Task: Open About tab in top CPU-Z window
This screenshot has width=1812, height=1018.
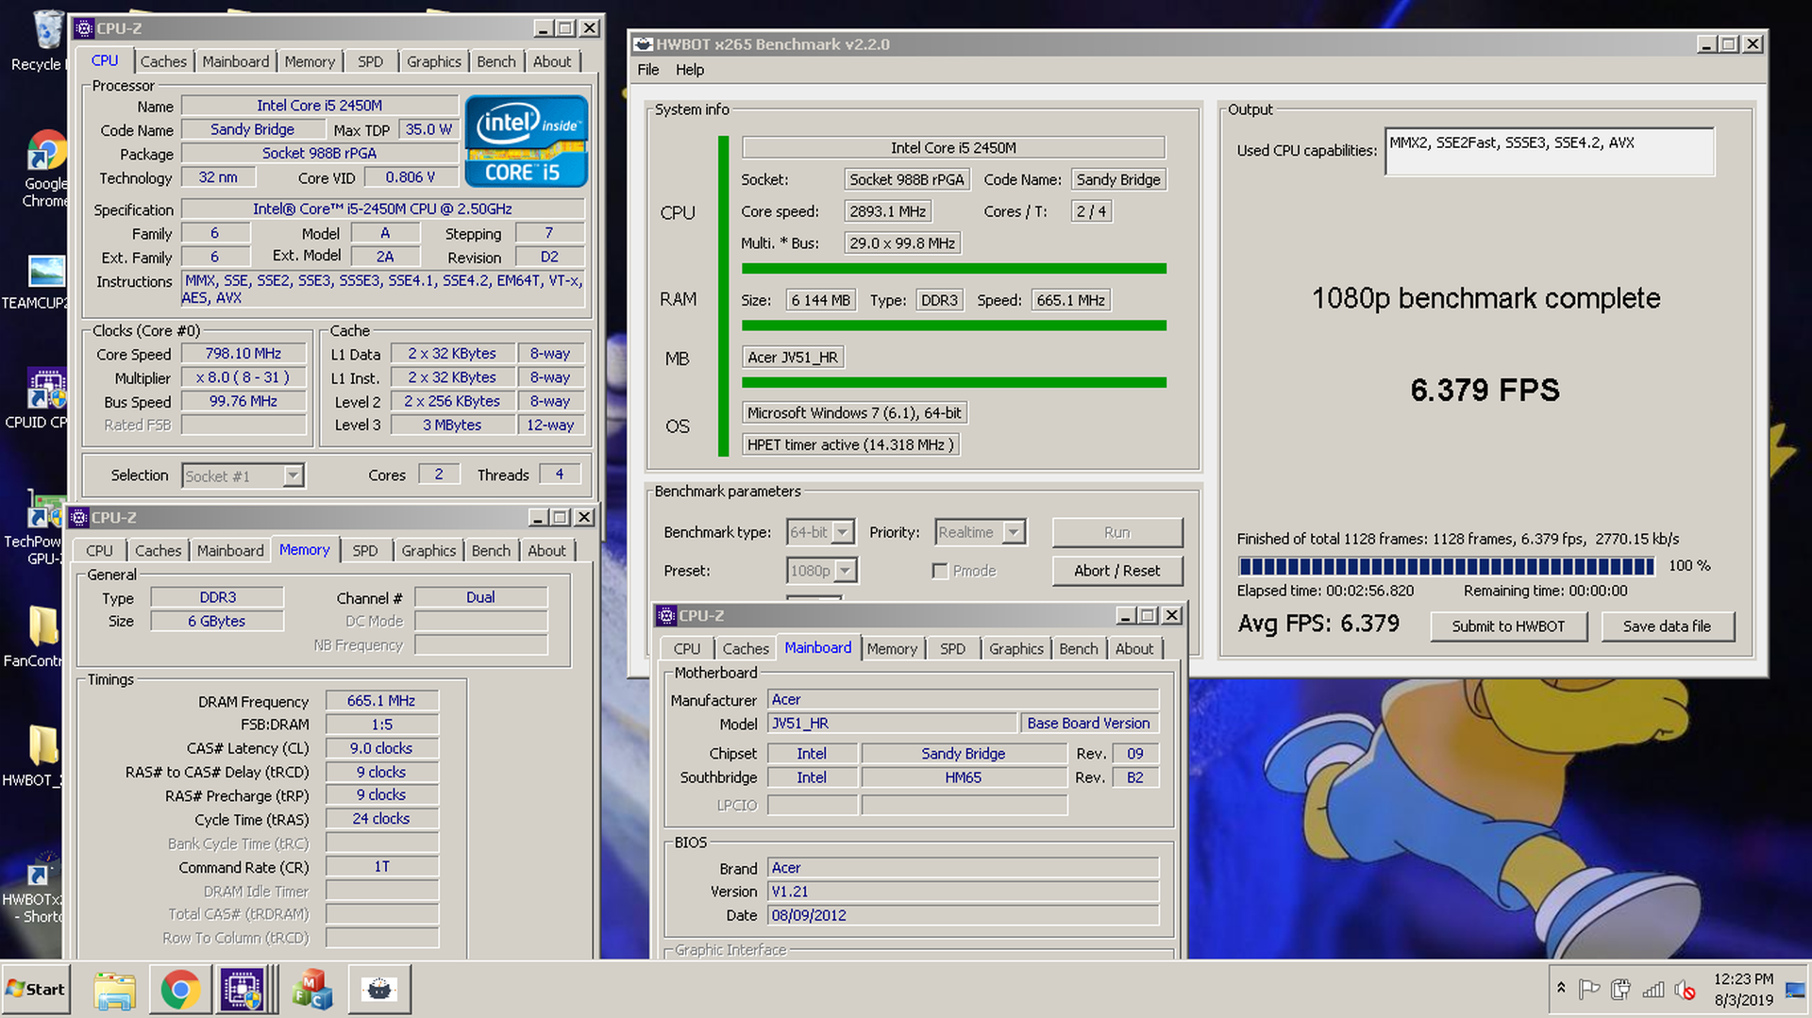Action: (x=552, y=61)
